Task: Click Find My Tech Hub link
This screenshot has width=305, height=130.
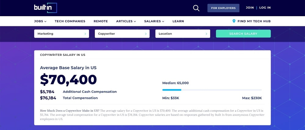Action: [254, 21]
